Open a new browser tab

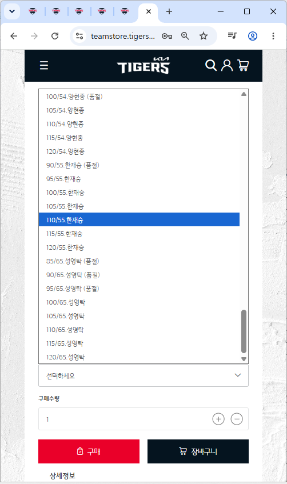coord(169,11)
